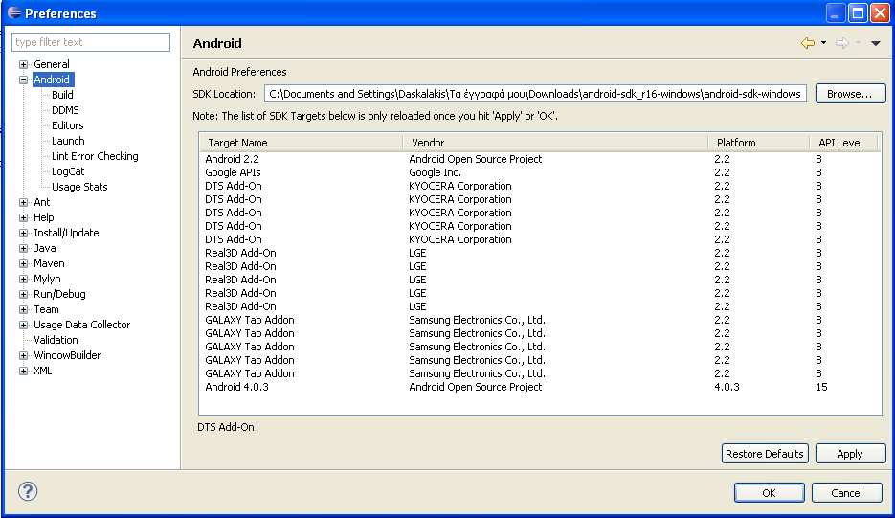Select Lint Error Checking page
The width and height of the screenshot is (895, 518).
point(95,156)
